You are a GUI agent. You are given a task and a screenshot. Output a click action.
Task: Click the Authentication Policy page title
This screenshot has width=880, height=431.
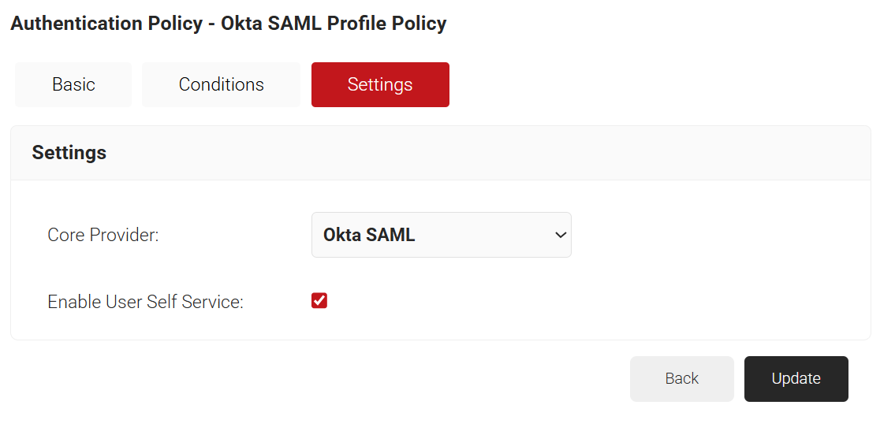pyautogui.click(x=229, y=24)
